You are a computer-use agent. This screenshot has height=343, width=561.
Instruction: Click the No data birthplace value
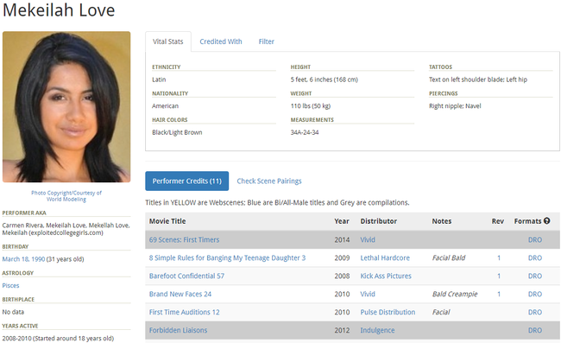13,312
